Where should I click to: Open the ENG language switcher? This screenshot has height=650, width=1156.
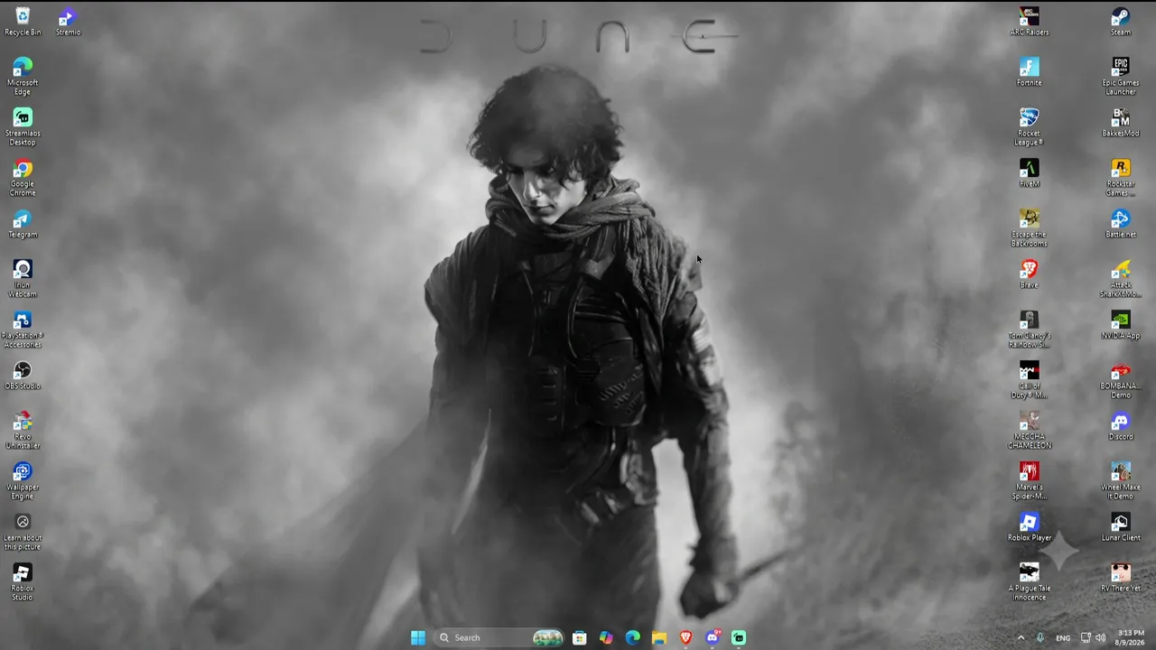(x=1063, y=638)
